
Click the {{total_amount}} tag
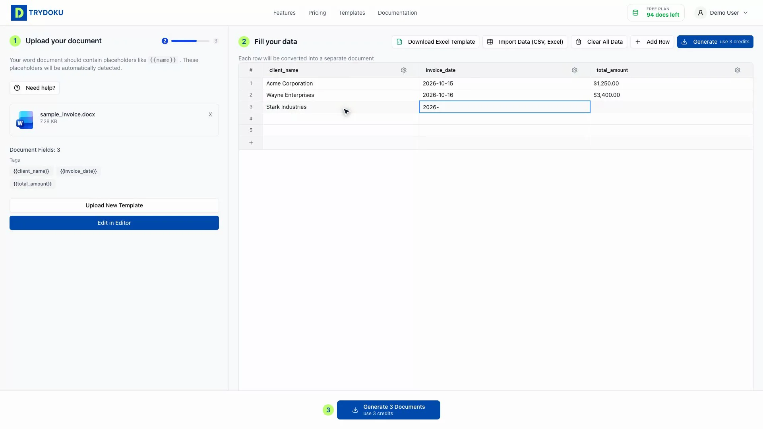pos(33,184)
